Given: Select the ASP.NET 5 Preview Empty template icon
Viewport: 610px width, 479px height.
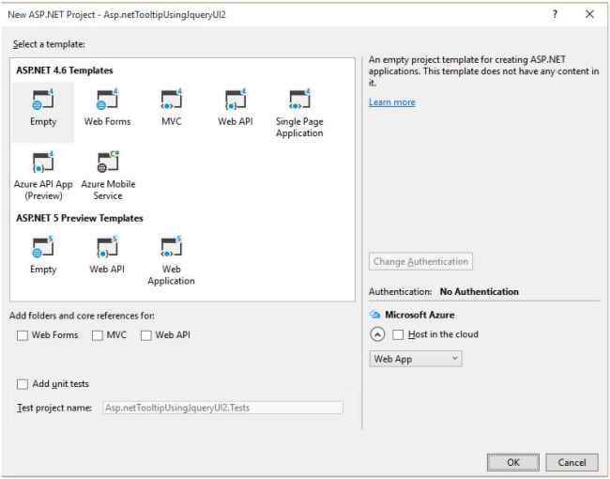Looking at the screenshot, I should click(43, 247).
